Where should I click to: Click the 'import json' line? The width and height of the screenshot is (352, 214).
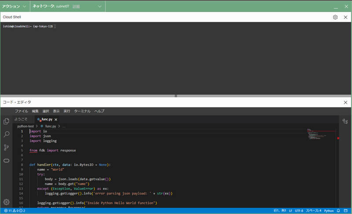pyautogui.click(x=40, y=136)
